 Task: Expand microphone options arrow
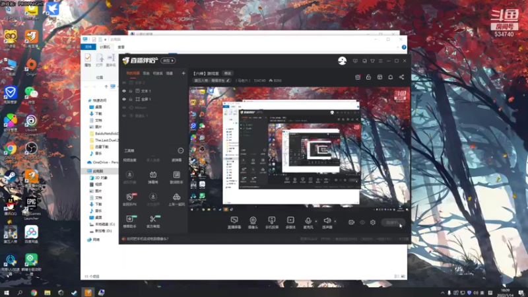point(316,221)
